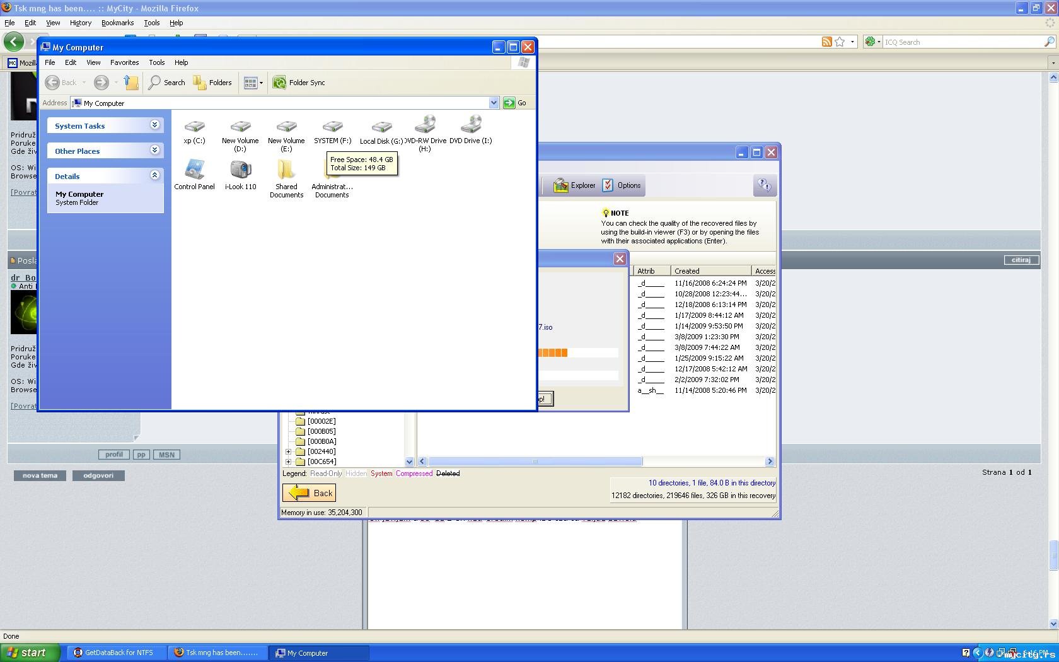Click the Back button in GetDataBack
Viewport: 1059px width, 662px height.
pyautogui.click(x=309, y=493)
